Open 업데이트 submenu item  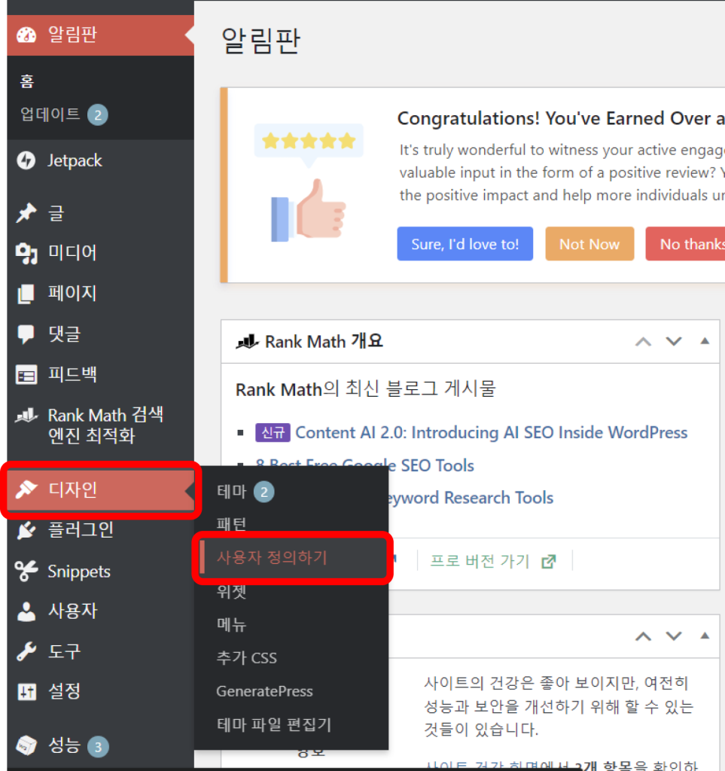point(50,114)
